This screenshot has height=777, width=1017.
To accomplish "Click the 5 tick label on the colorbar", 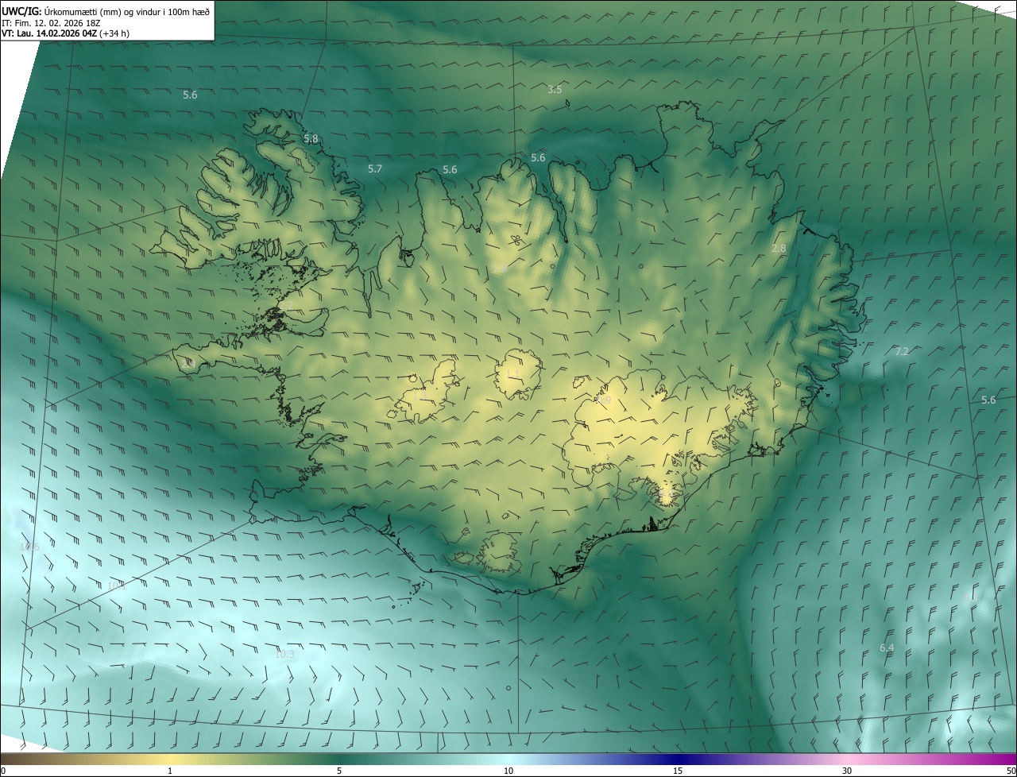I will 339,771.
